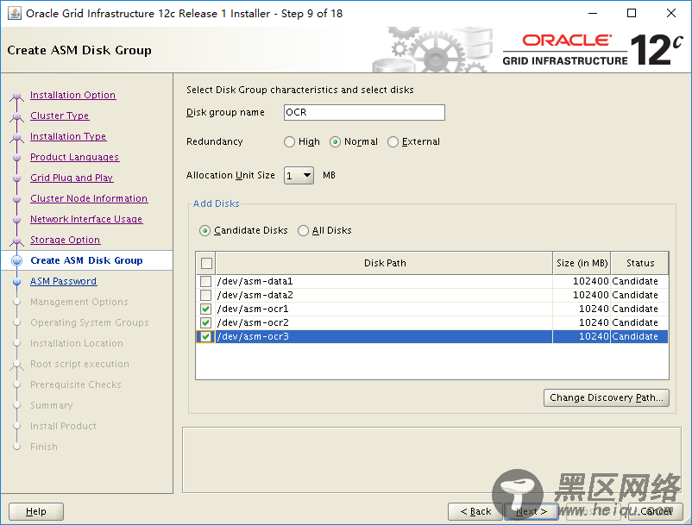Click the Change Discovery Path button

tap(607, 397)
